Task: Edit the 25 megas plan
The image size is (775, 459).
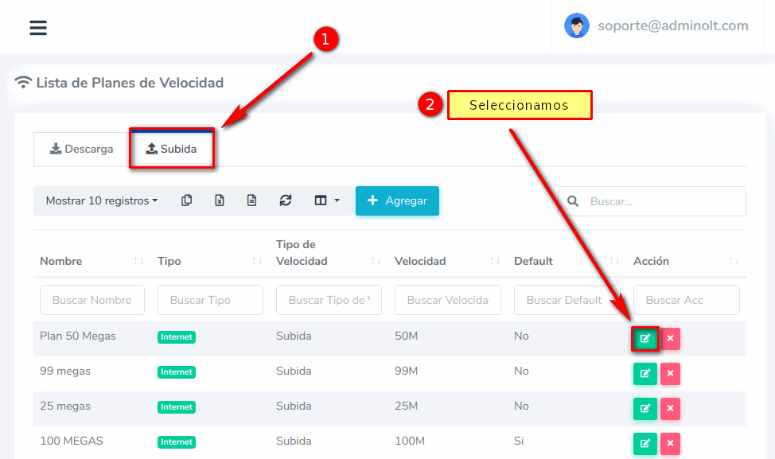Action: tap(645, 409)
